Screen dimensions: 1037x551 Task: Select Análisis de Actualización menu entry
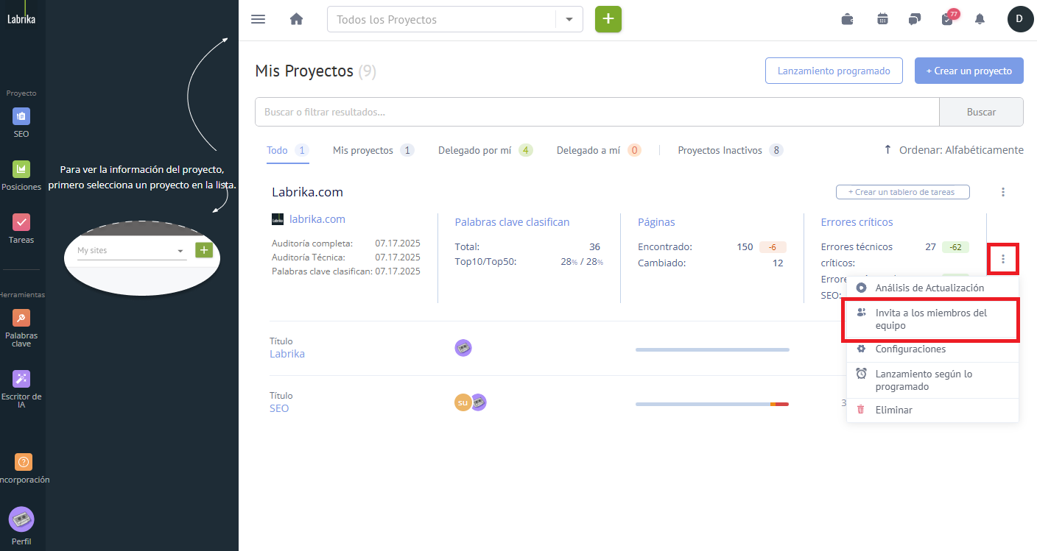click(x=932, y=288)
